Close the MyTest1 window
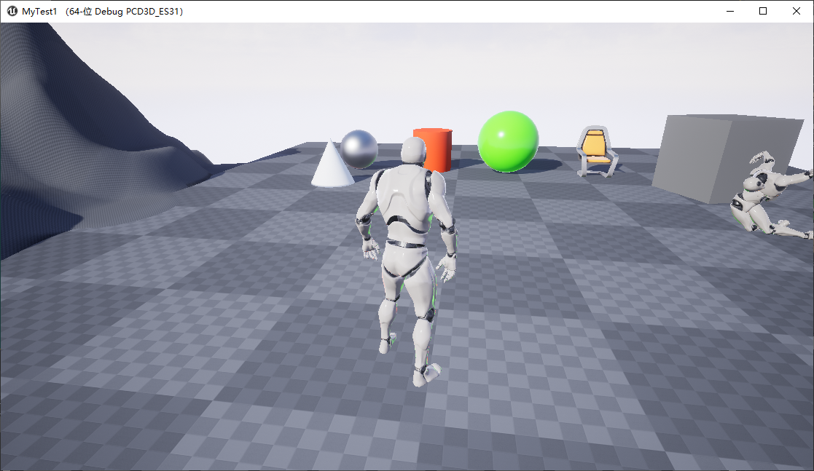Screen dimensions: 814x471 [797, 11]
